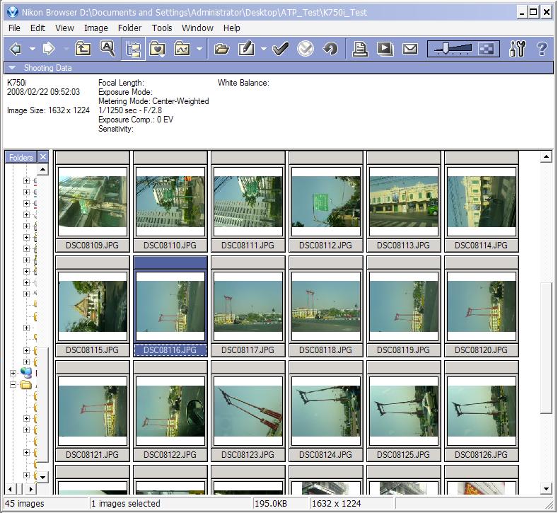Select the DSC08112.JPG thumbnail
The height and width of the screenshot is (513, 558).
coord(326,202)
